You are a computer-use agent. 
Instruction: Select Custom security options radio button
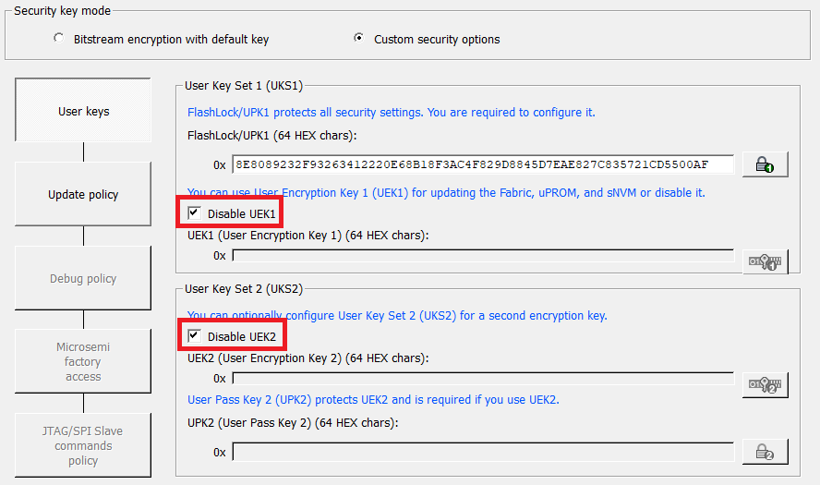tap(358, 38)
